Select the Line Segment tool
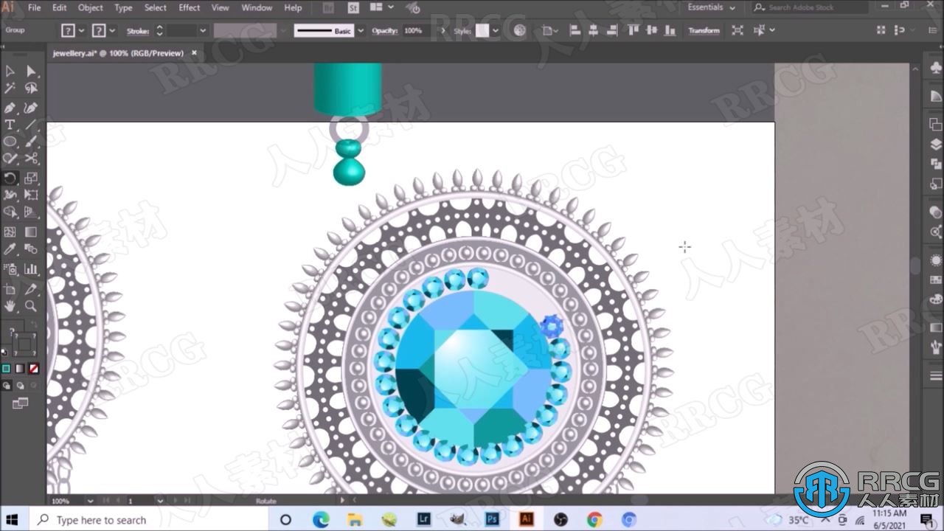 tap(31, 125)
